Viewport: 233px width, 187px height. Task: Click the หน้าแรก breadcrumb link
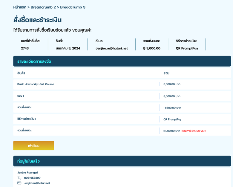20,7
